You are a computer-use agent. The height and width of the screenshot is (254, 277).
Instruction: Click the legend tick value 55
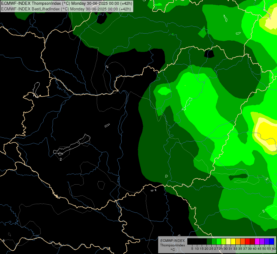tap(269, 249)
